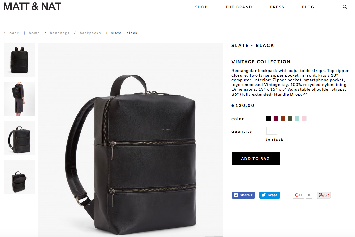Pick the light aqua color swatch
This screenshot has height=237, width=355.
pyautogui.click(x=297, y=119)
